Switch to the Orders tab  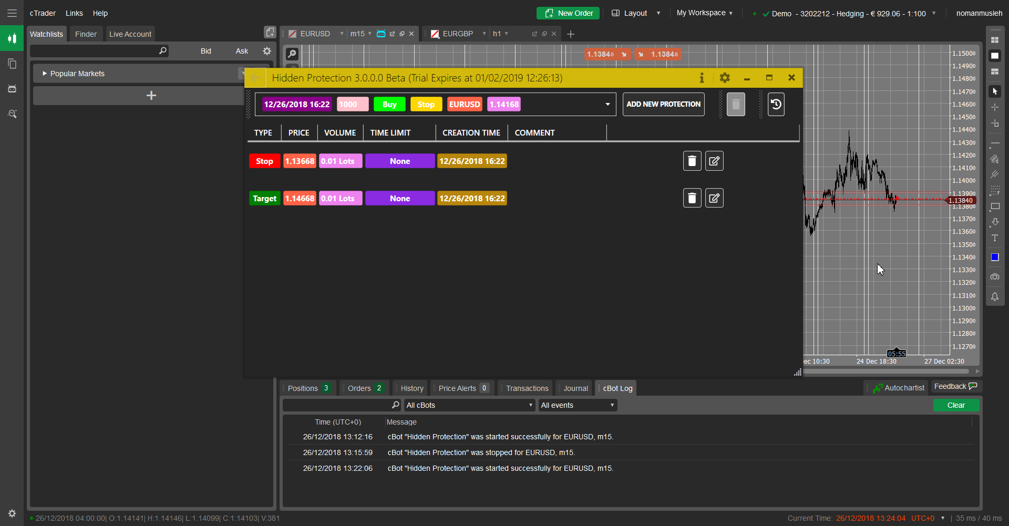365,388
